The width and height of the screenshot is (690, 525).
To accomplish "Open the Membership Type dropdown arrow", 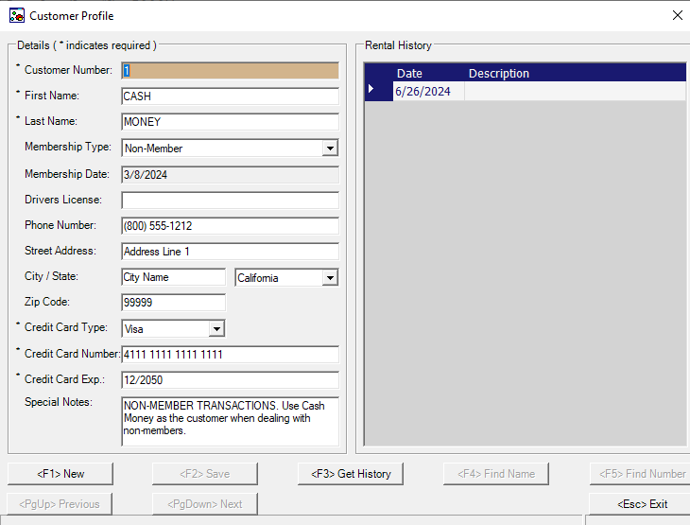I will coord(330,148).
